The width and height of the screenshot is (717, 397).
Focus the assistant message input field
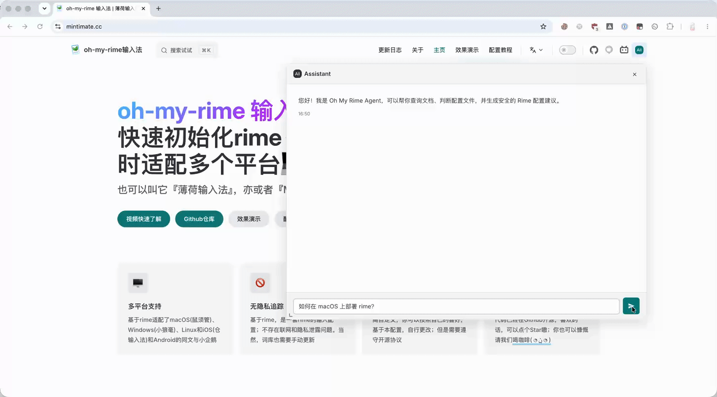pyautogui.click(x=456, y=306)
